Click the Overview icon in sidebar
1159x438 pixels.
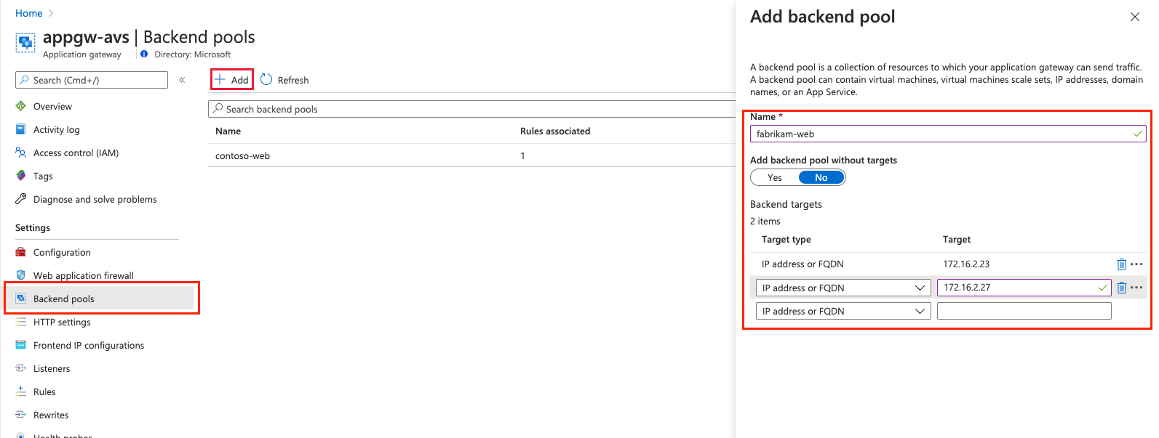point(21,106)
